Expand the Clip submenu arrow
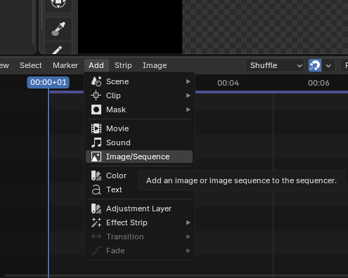This screenshot has height=278, width=348. point(188,95)
